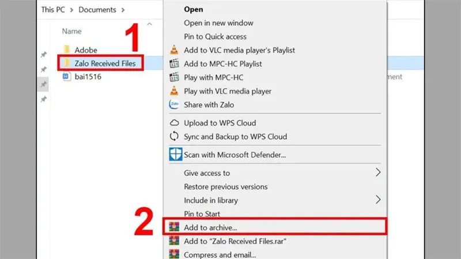Viewport: 461px width, 259px height.
Task: Click the WinRAR icon beside Add to "Zalo Received Files.rar"
Action: (174, 241)
